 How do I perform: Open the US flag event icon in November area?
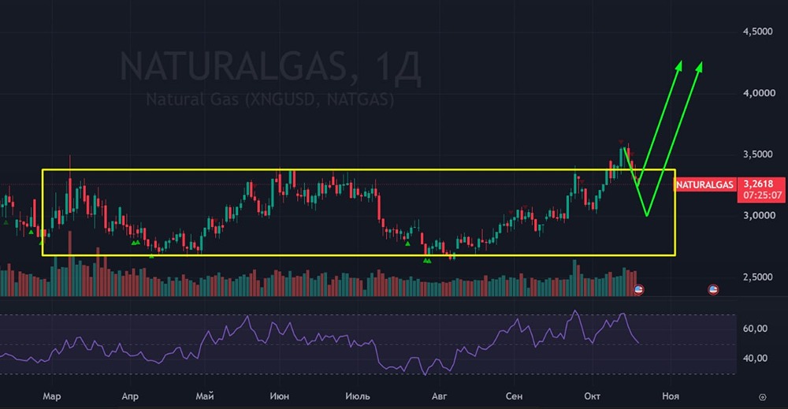click(x=712, y=289)
